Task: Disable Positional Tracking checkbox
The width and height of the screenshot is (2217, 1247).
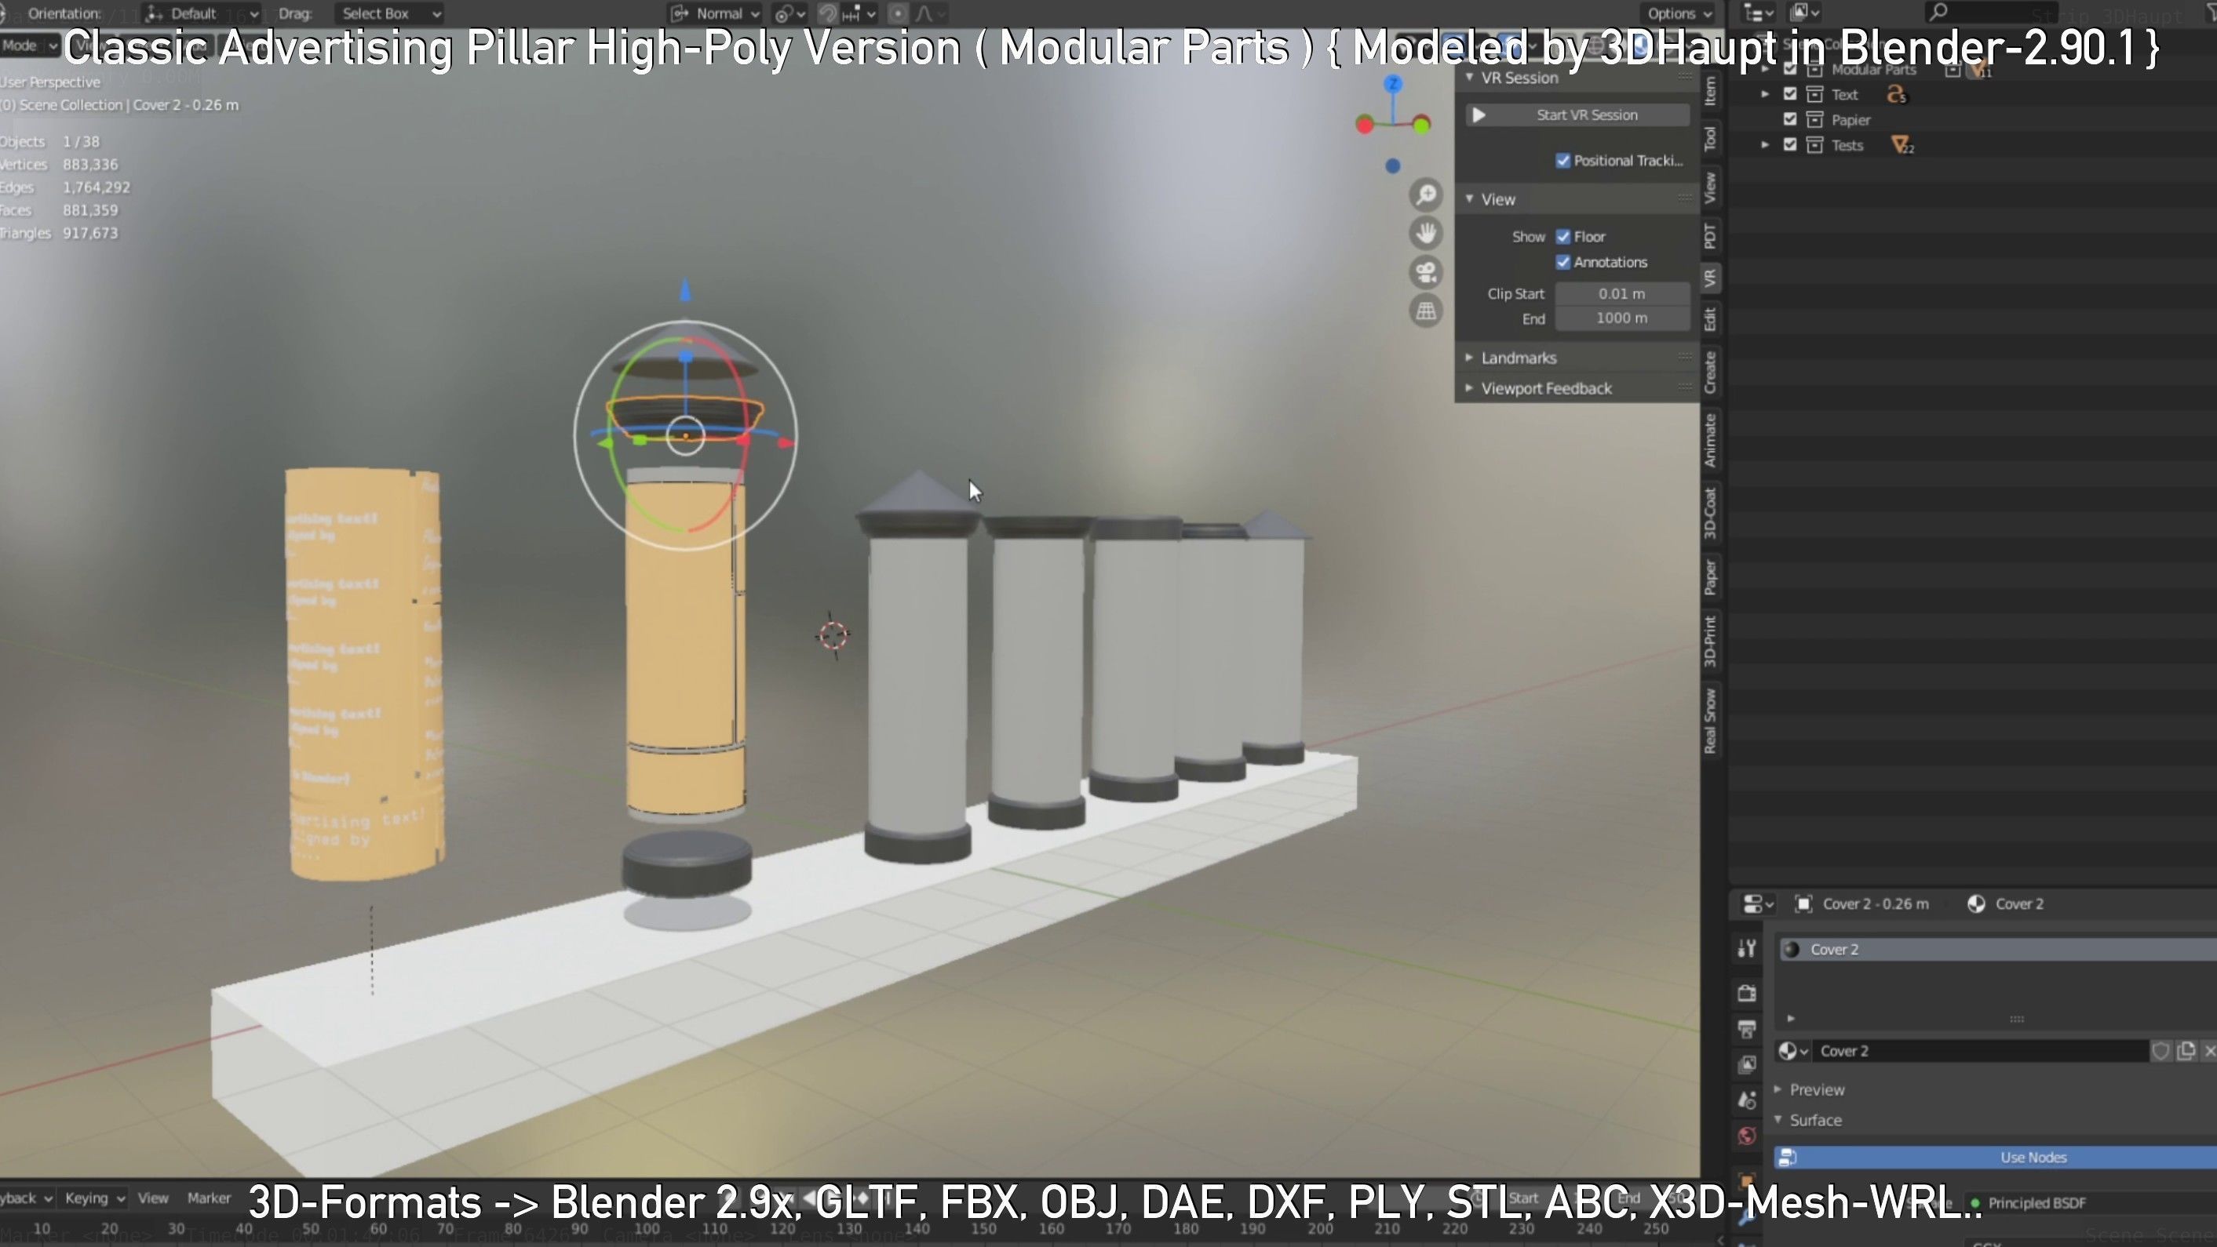Action: point(1563,161)
